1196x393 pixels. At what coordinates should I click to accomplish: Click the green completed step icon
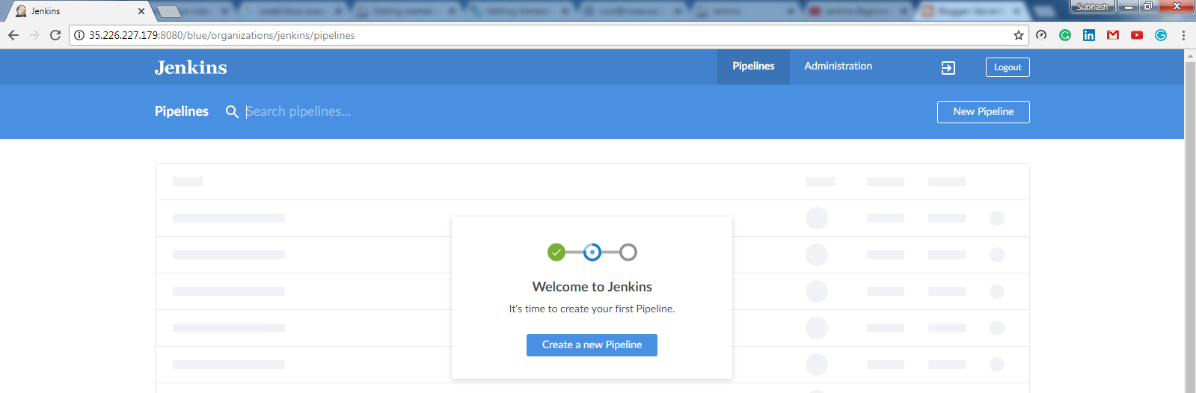click(556, 253)
